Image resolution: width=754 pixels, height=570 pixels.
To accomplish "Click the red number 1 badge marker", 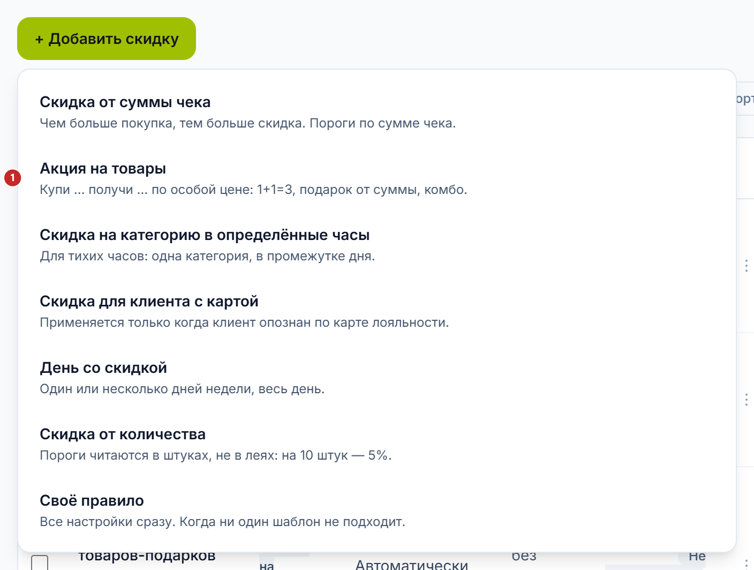I will 13,177.
